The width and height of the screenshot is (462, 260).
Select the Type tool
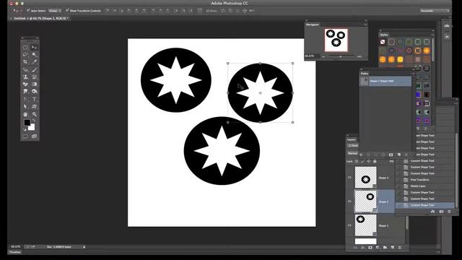click(x=35, y=100)
